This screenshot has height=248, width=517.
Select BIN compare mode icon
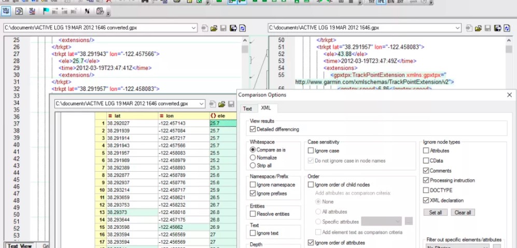click(390, 2)
